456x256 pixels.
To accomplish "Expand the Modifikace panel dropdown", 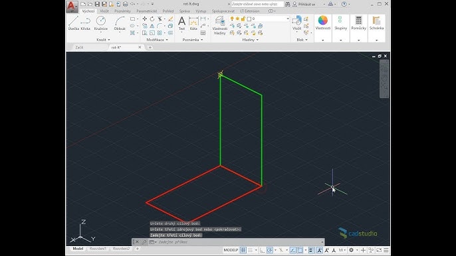I will (x=158, y=40).
